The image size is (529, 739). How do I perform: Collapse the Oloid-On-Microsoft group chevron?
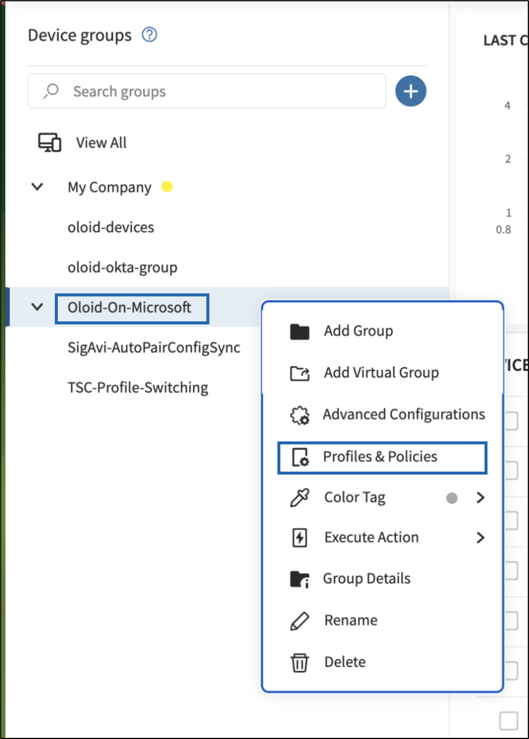pos(38,307)
